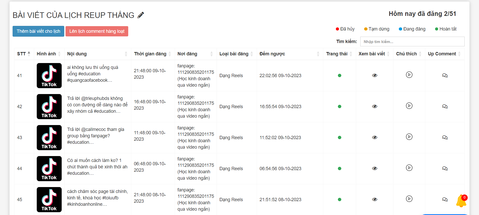
Task: Select content starting 'Trả lời @trieuphubds'
Action: [97, 105]
